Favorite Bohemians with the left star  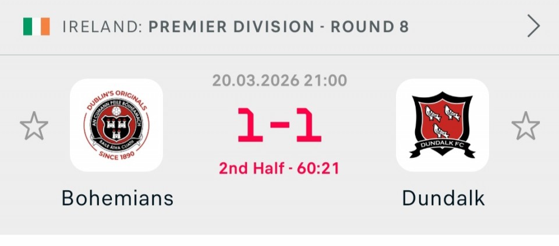click(34, 126)
